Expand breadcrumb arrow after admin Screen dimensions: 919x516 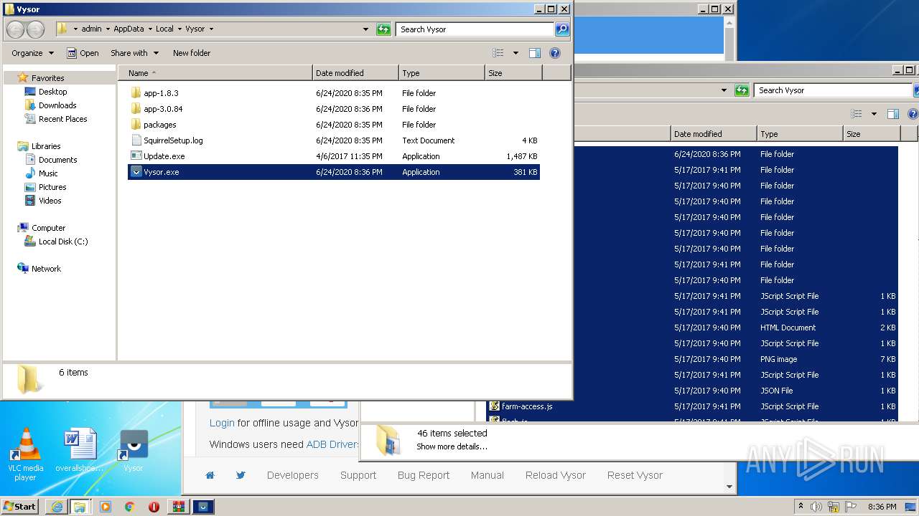click(x=108, y=29)
